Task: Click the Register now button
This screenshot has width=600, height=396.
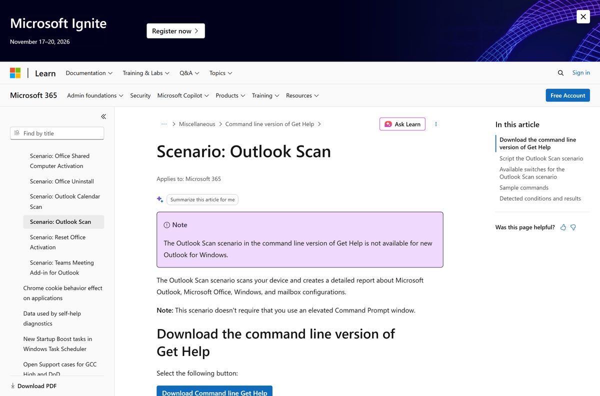Action: (x=175, y=31)
